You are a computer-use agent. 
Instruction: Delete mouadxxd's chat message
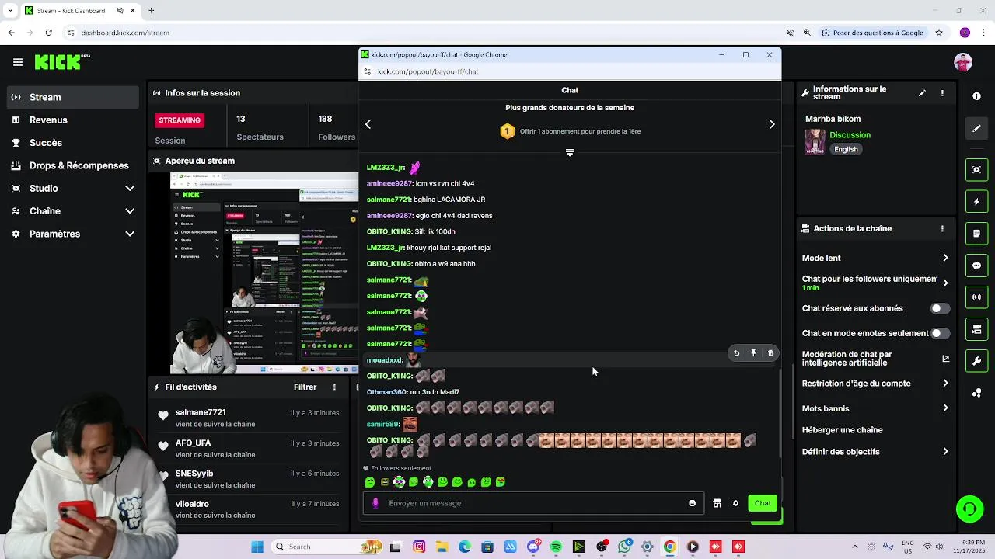770,353
